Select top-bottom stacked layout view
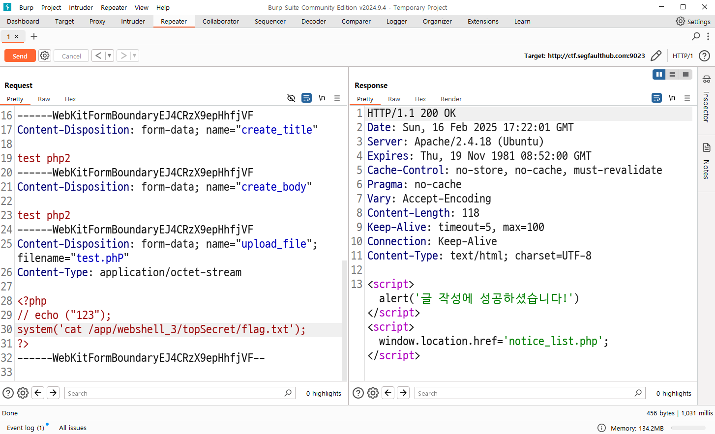 click(x=672, y=74)
